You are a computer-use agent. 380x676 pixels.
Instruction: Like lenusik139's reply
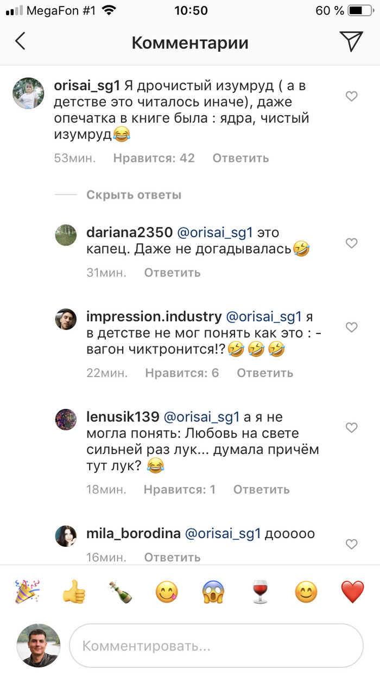(x=352, y=428)
